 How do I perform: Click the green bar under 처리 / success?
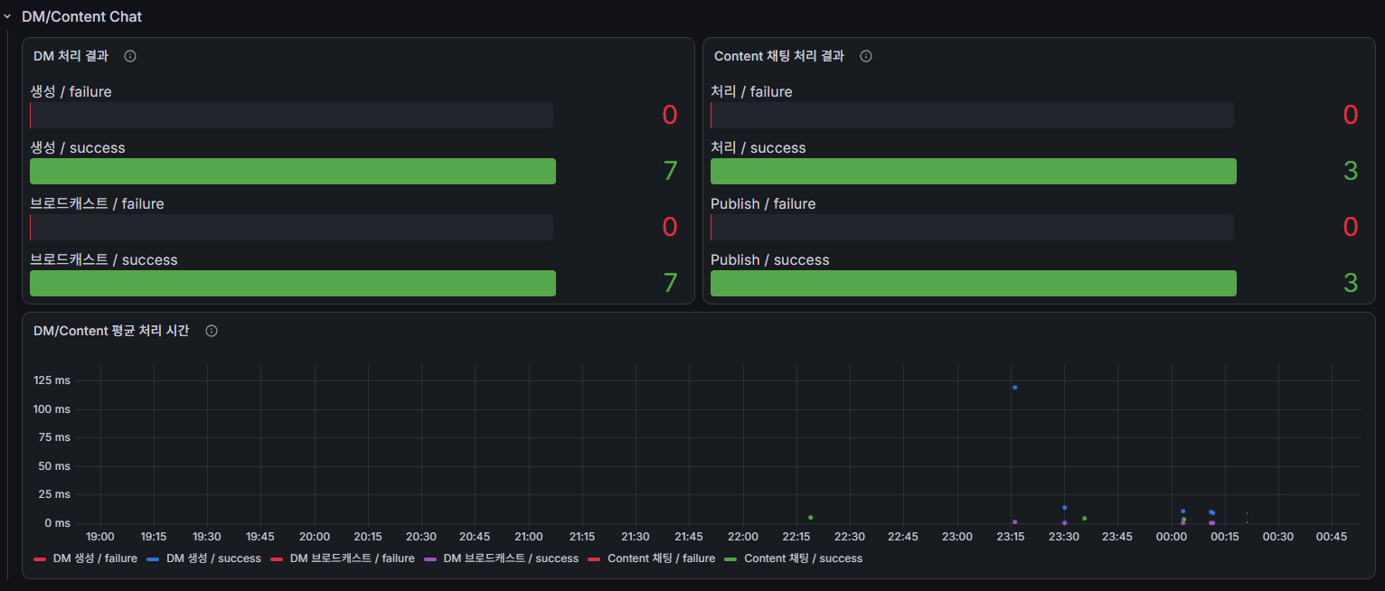coord(974,172)
